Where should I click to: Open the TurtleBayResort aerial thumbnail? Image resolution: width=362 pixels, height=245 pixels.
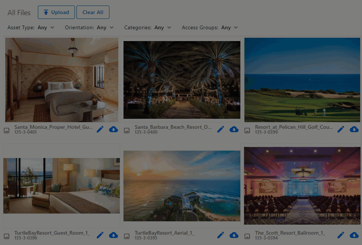182,186
